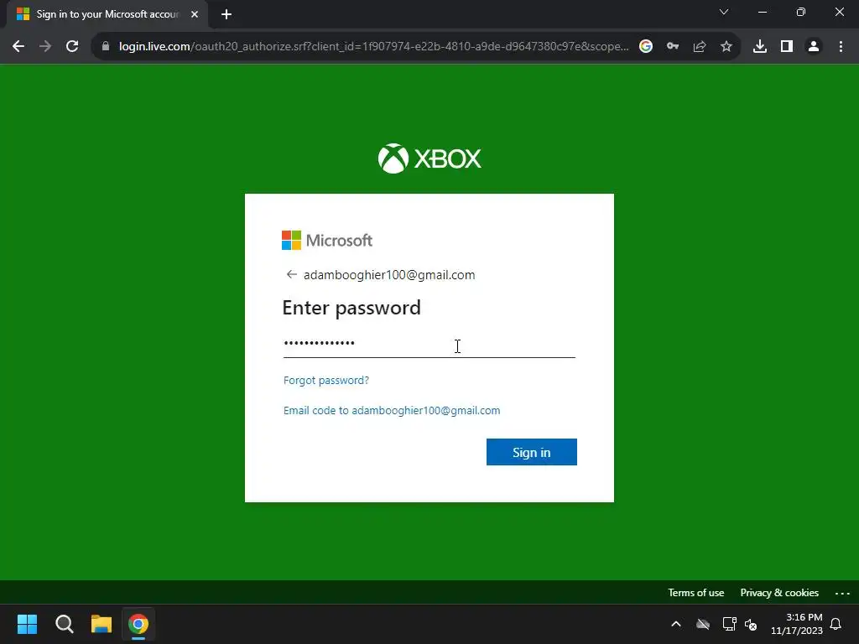This screenshot has width=859, height=644.
Task: Open the Windows Start menu
Action: (28, 624)
